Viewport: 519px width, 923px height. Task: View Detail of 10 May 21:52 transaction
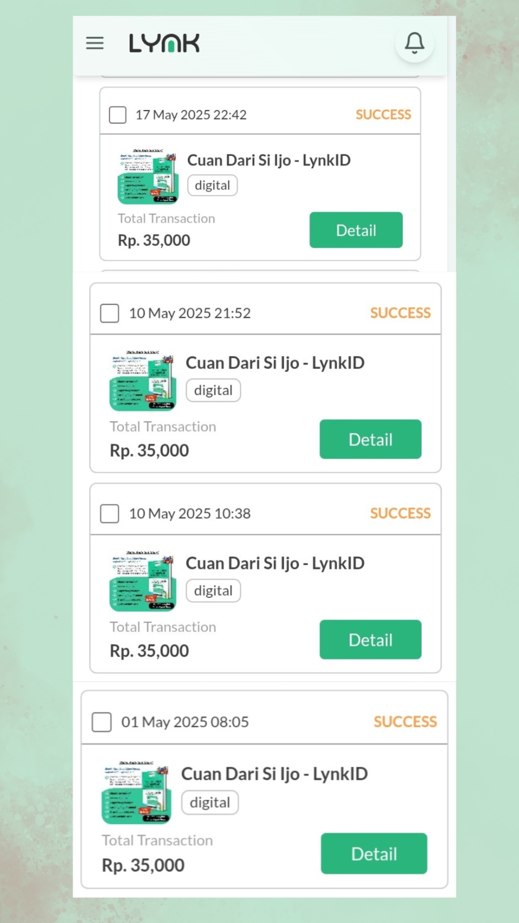tap(370, 439)
